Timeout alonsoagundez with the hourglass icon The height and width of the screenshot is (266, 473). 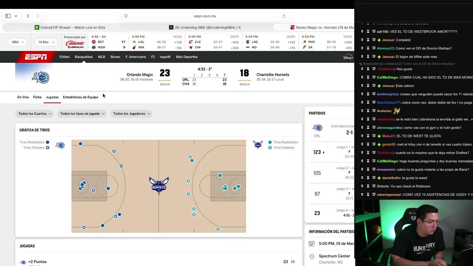[x=368, y=127]
